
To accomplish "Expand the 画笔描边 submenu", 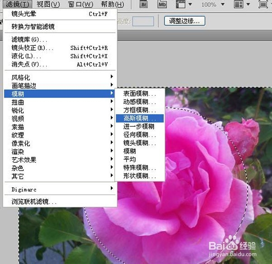I will [x=59, y=85].
